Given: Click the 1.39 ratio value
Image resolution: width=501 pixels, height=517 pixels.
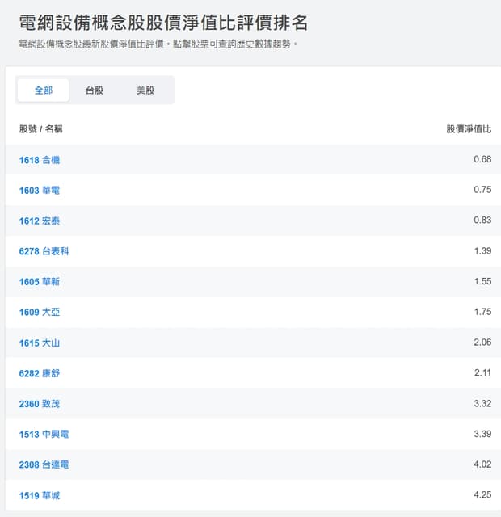Looking at the screenshot, I should pos(483,251).
